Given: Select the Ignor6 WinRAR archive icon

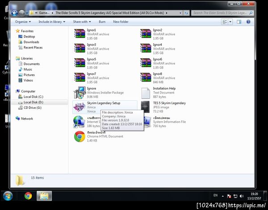Looking at the screenshot, I should pos(146,63).
